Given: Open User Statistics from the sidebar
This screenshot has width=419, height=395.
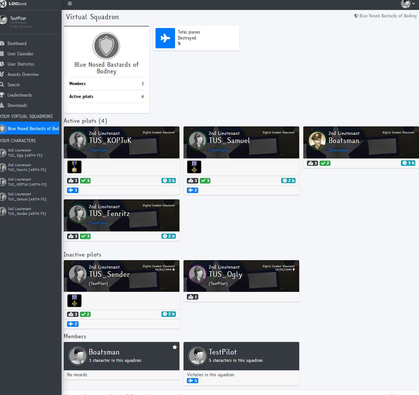Looking at the screenshot, I should [x=21, y=64].
